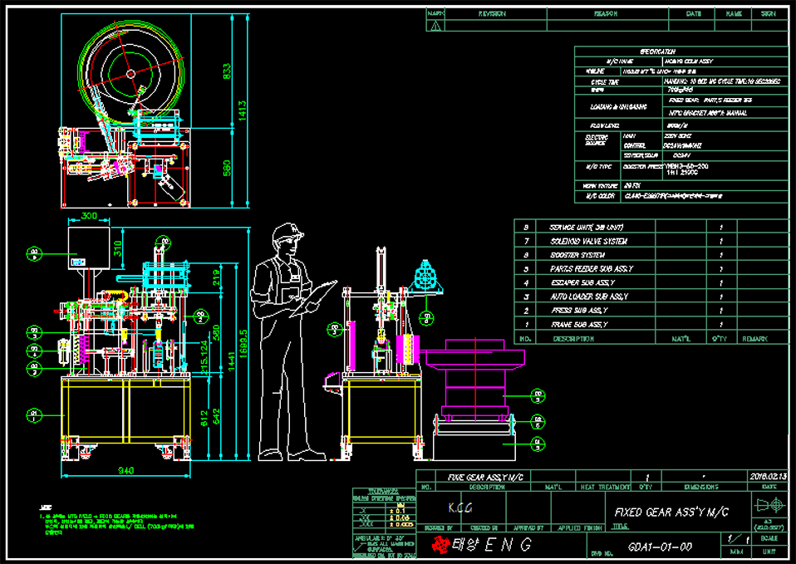The width and height of the screenshot is (796, 564).
Task: Click the FIXED GEAR ASS'Y M/C title text
Action: tap(662, 513)
